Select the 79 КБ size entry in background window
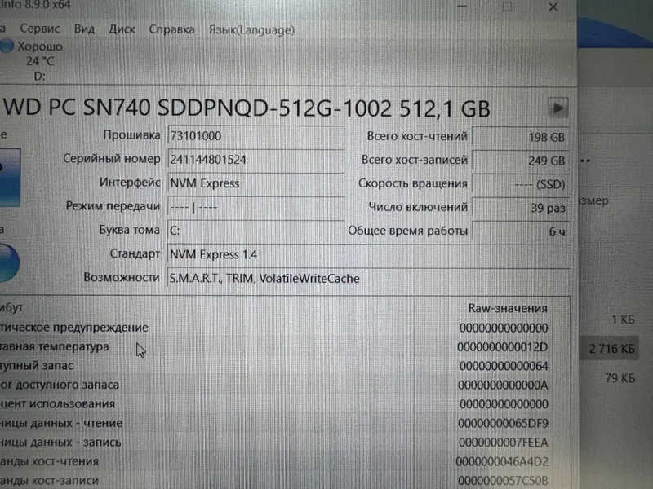653x489 pixels. 620,378
